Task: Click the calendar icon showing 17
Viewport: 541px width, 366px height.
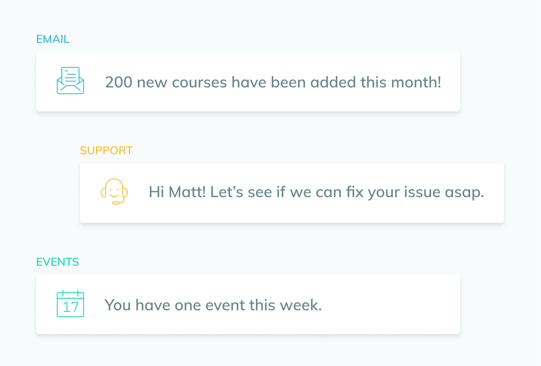Action: pyautogui.click(x=70, y=303)
